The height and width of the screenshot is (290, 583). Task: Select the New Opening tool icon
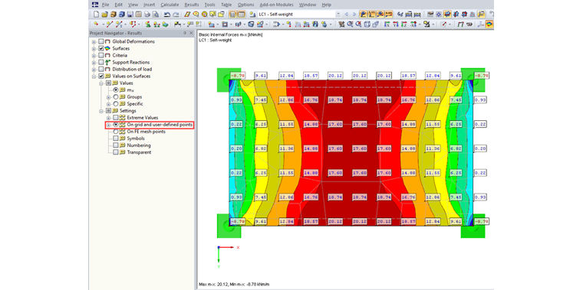click(x=225, y=24)
